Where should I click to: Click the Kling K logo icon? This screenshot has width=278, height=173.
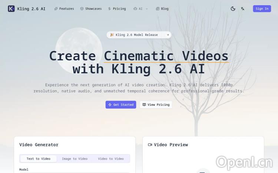11,9
